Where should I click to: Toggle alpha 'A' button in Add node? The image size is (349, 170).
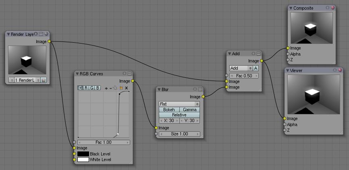pos(256,68)
